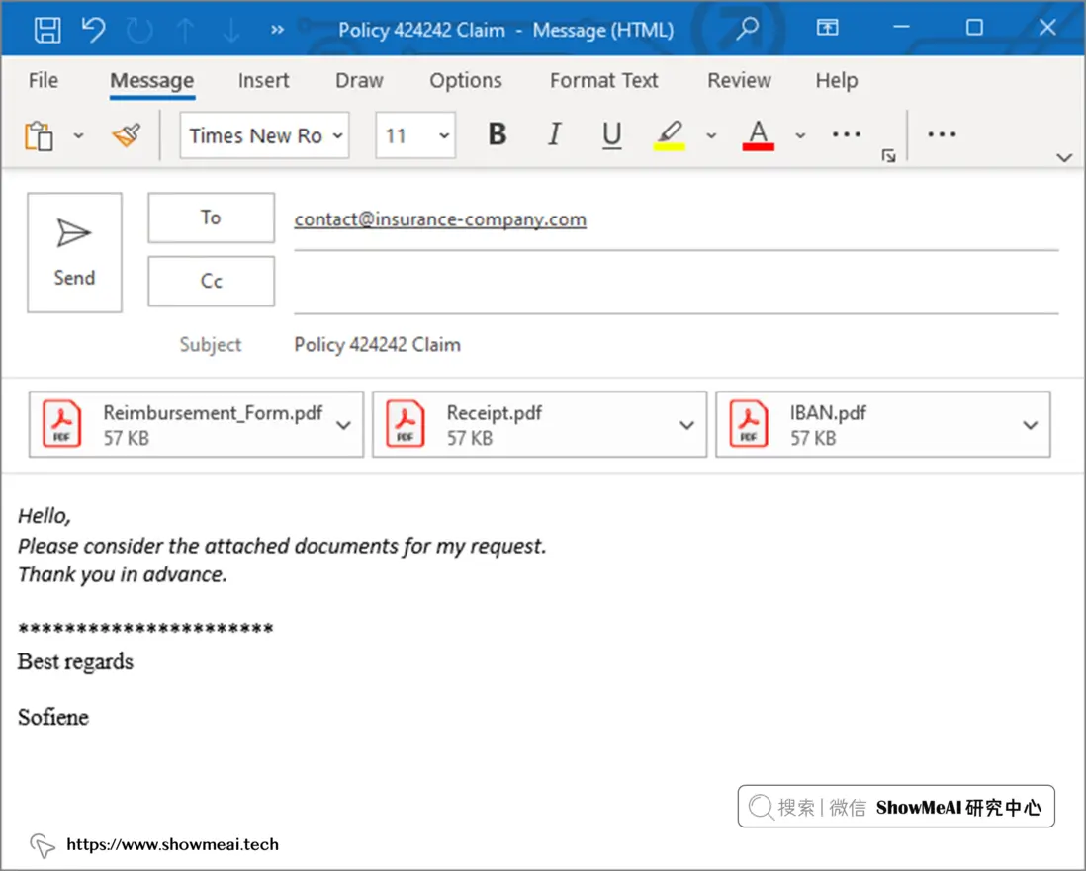Open the search magnifier in the title bar
The image size is (1086, 871).
pos(747,29)
